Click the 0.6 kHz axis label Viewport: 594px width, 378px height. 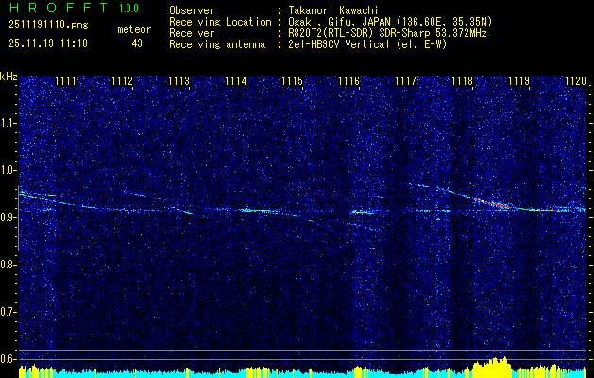click(8, 359)
